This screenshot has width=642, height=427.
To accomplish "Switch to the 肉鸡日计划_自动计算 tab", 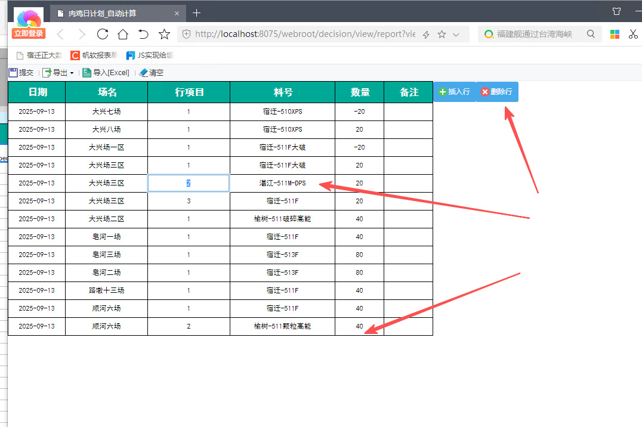I will (110, 13).
